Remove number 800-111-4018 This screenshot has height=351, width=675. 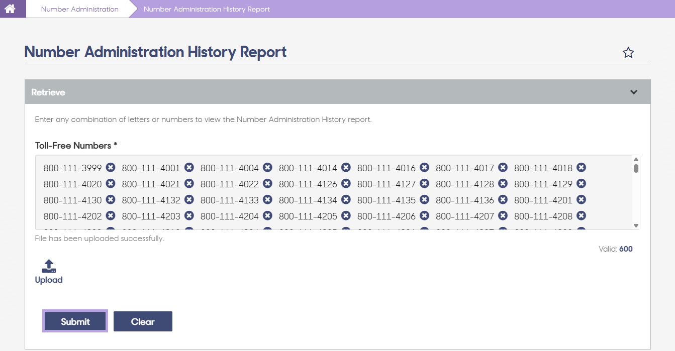[581, 168]
